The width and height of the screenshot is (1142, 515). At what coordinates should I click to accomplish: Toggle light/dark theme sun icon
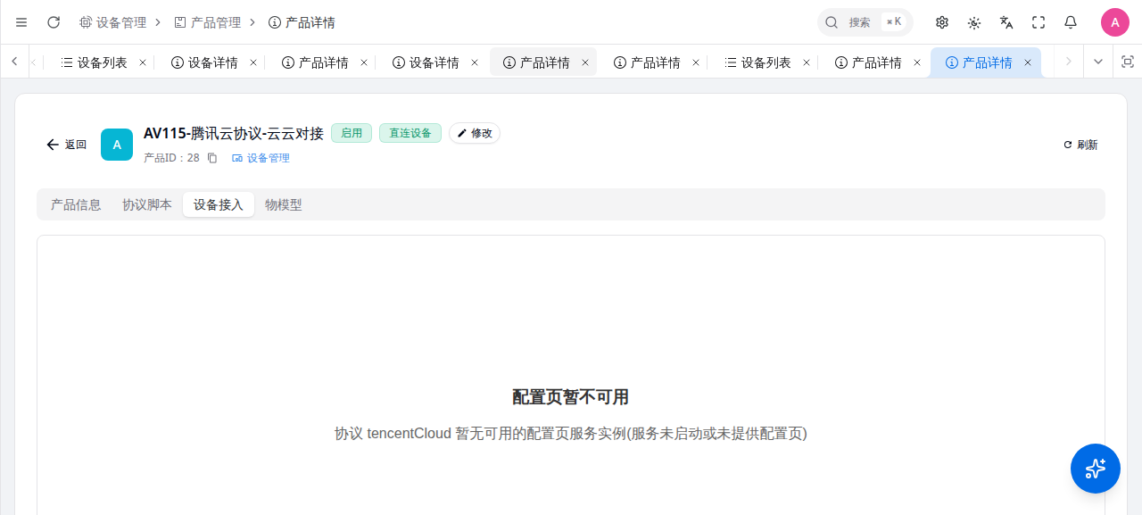[x=974, y=22]
